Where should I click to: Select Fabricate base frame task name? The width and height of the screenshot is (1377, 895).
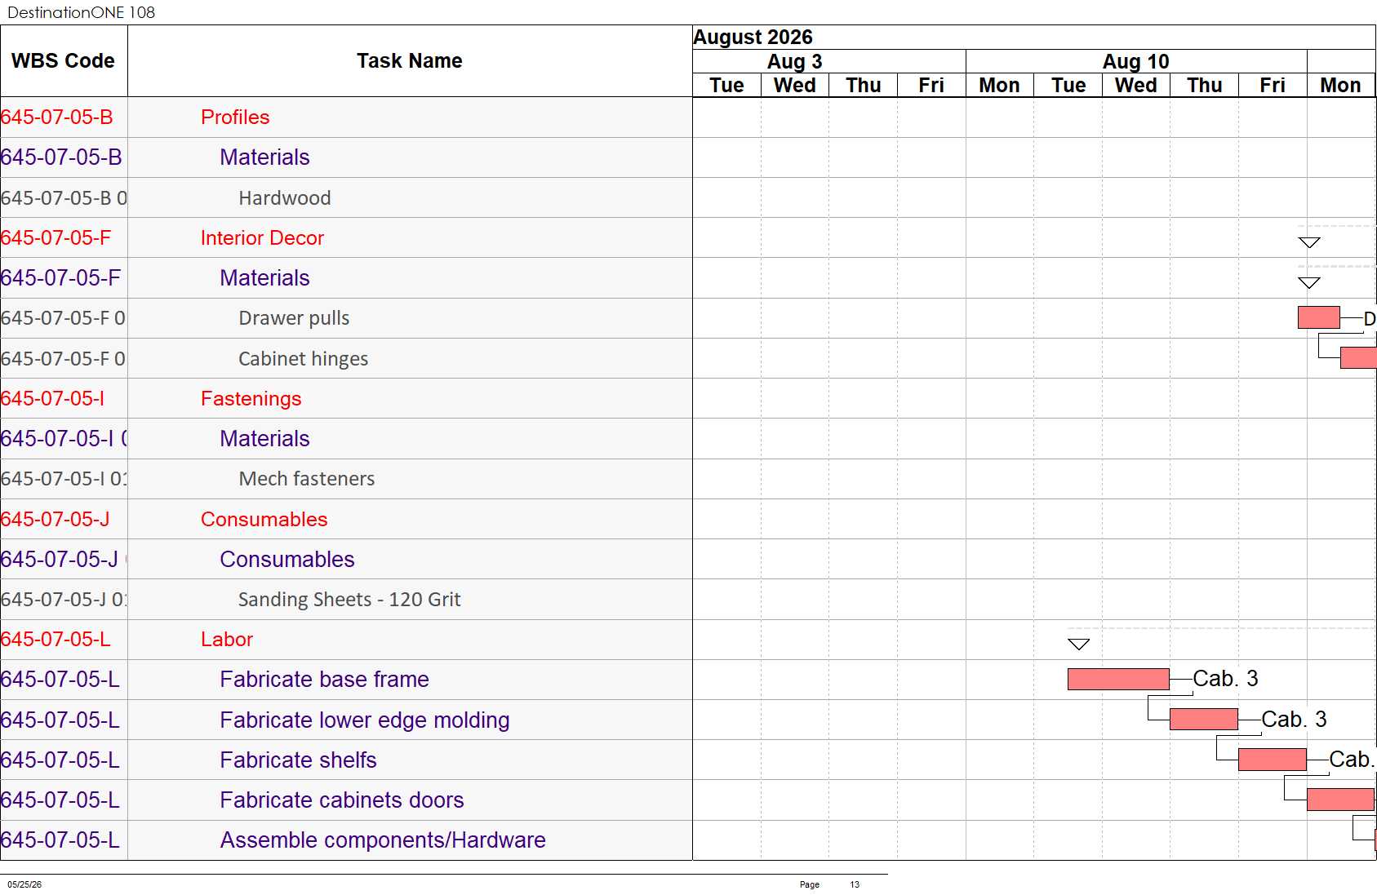(x=324, y=680)
